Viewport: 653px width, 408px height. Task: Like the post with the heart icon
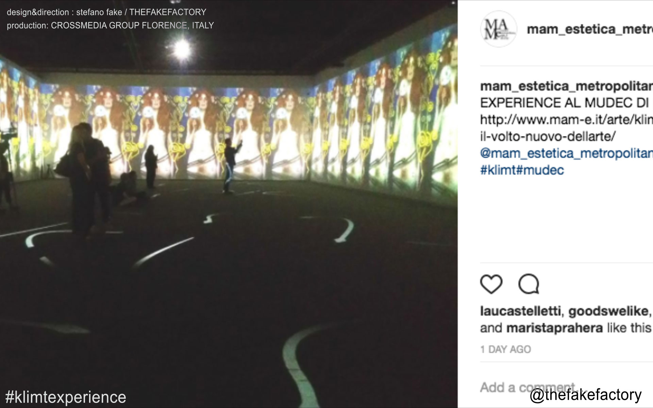click(x=491, y=284)
